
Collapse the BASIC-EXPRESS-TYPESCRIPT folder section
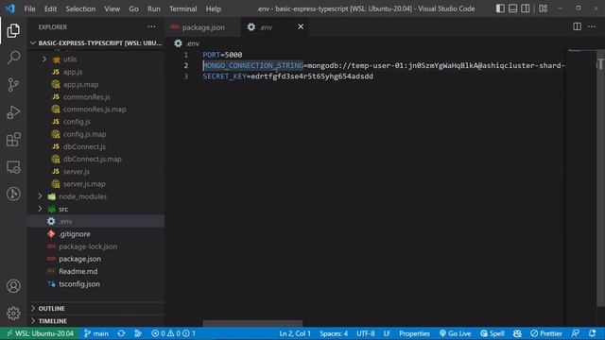click(x=96, y=42)
